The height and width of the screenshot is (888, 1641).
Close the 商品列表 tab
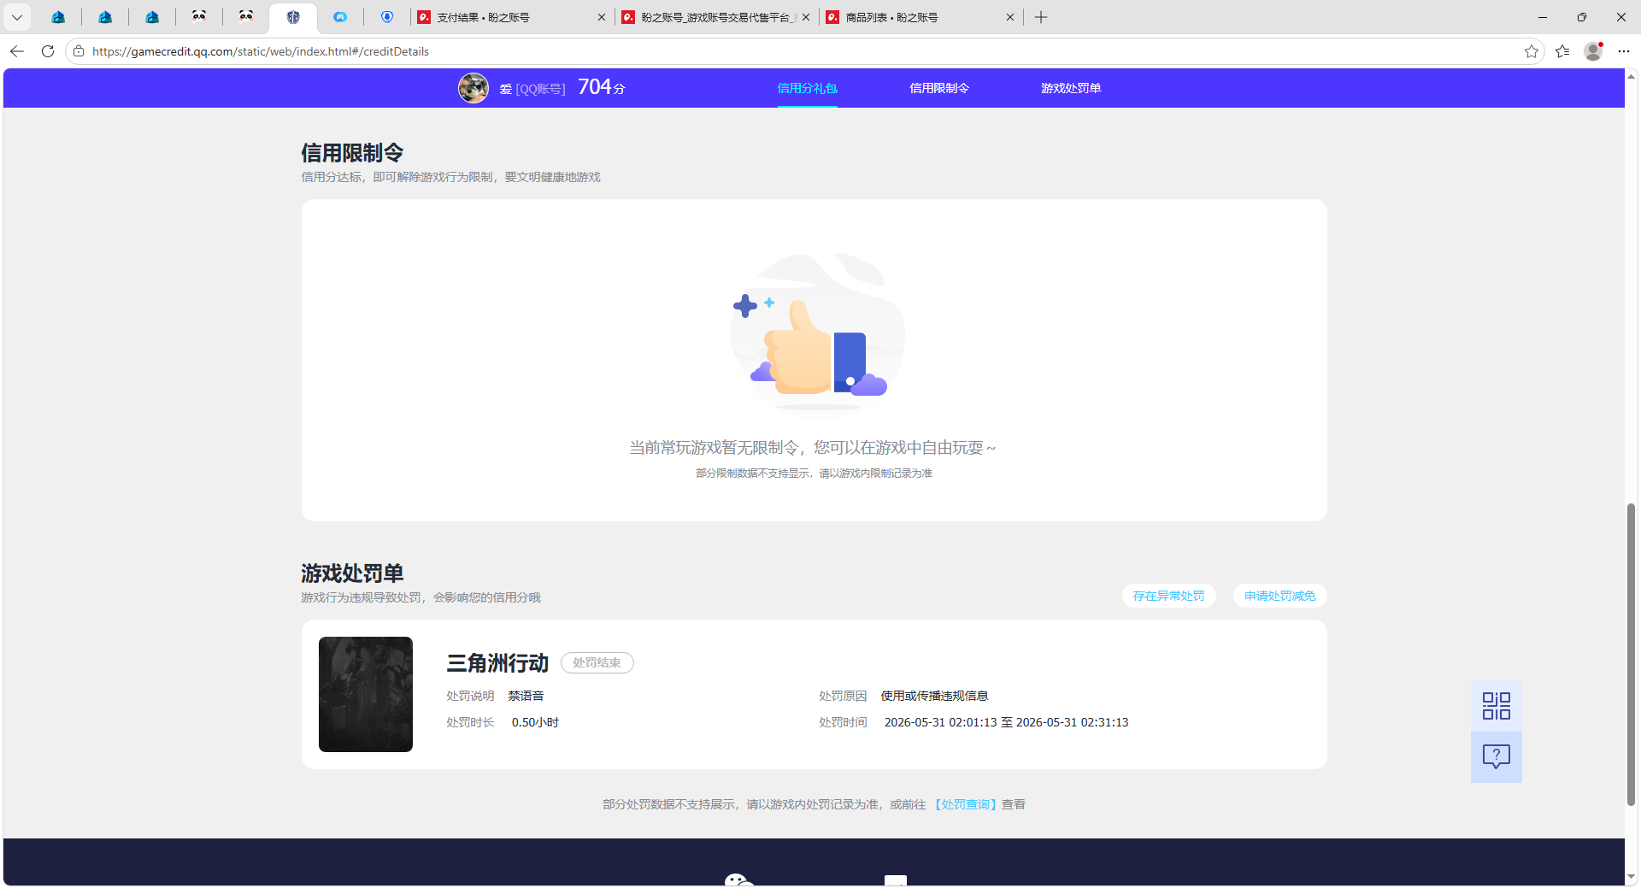pos(1010,17)
